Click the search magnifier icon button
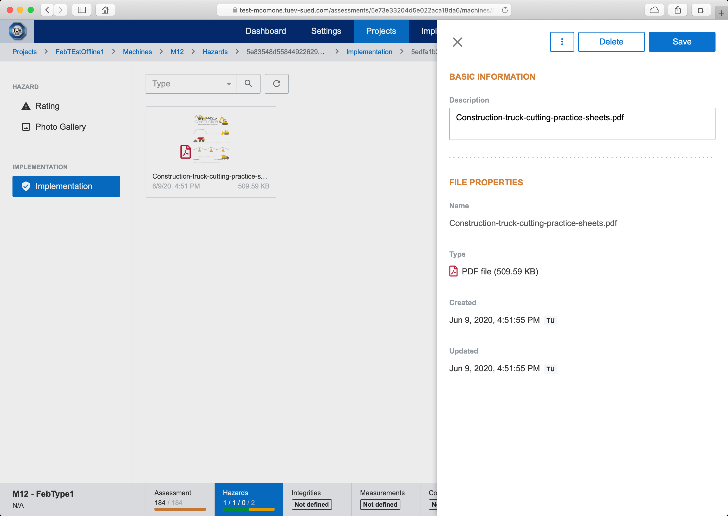The width and height of the screenshot is (728, 516). 248,84
